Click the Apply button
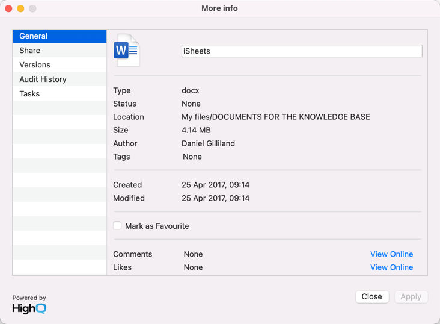The height and width of the screenshot is (324, 440). click(x=411, y=296)
